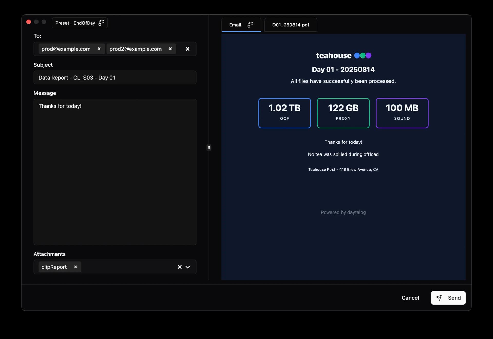Clear all recipients in To field

[188, 49]
